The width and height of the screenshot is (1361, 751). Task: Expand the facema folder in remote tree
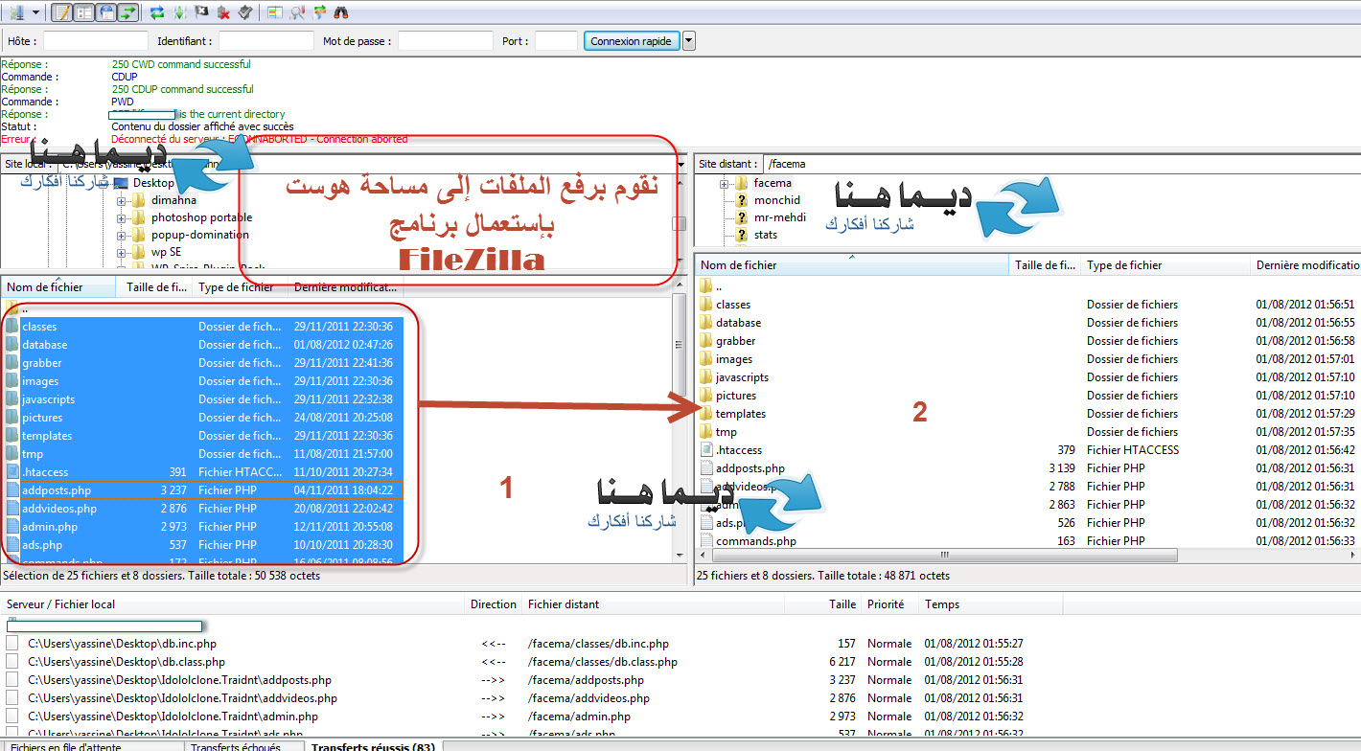tap(725, 183)
